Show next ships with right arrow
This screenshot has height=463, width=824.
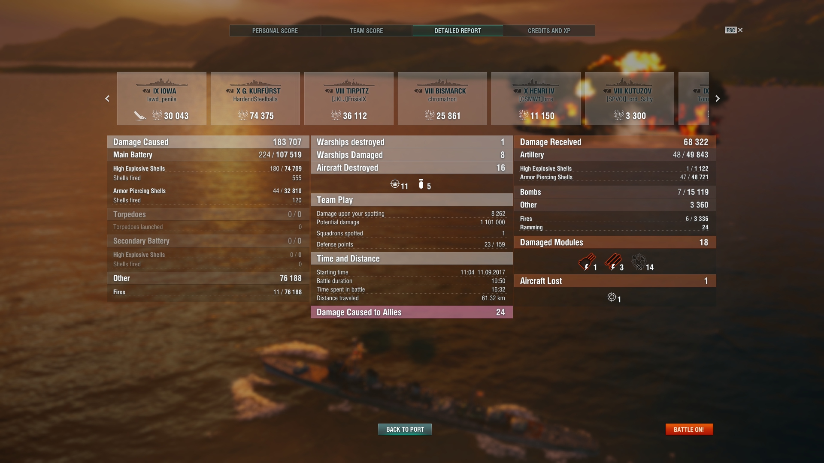(x=717, y=99)
